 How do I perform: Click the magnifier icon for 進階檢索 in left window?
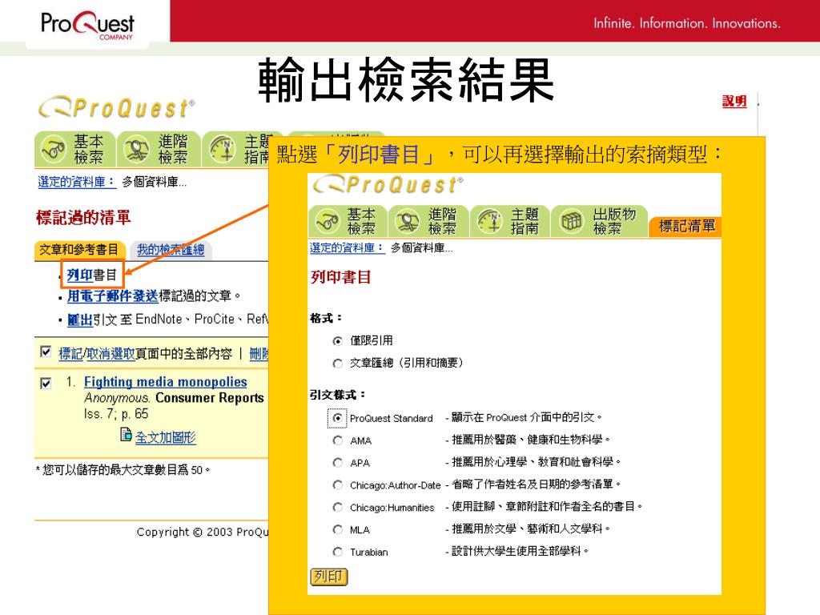pos(136,150)
